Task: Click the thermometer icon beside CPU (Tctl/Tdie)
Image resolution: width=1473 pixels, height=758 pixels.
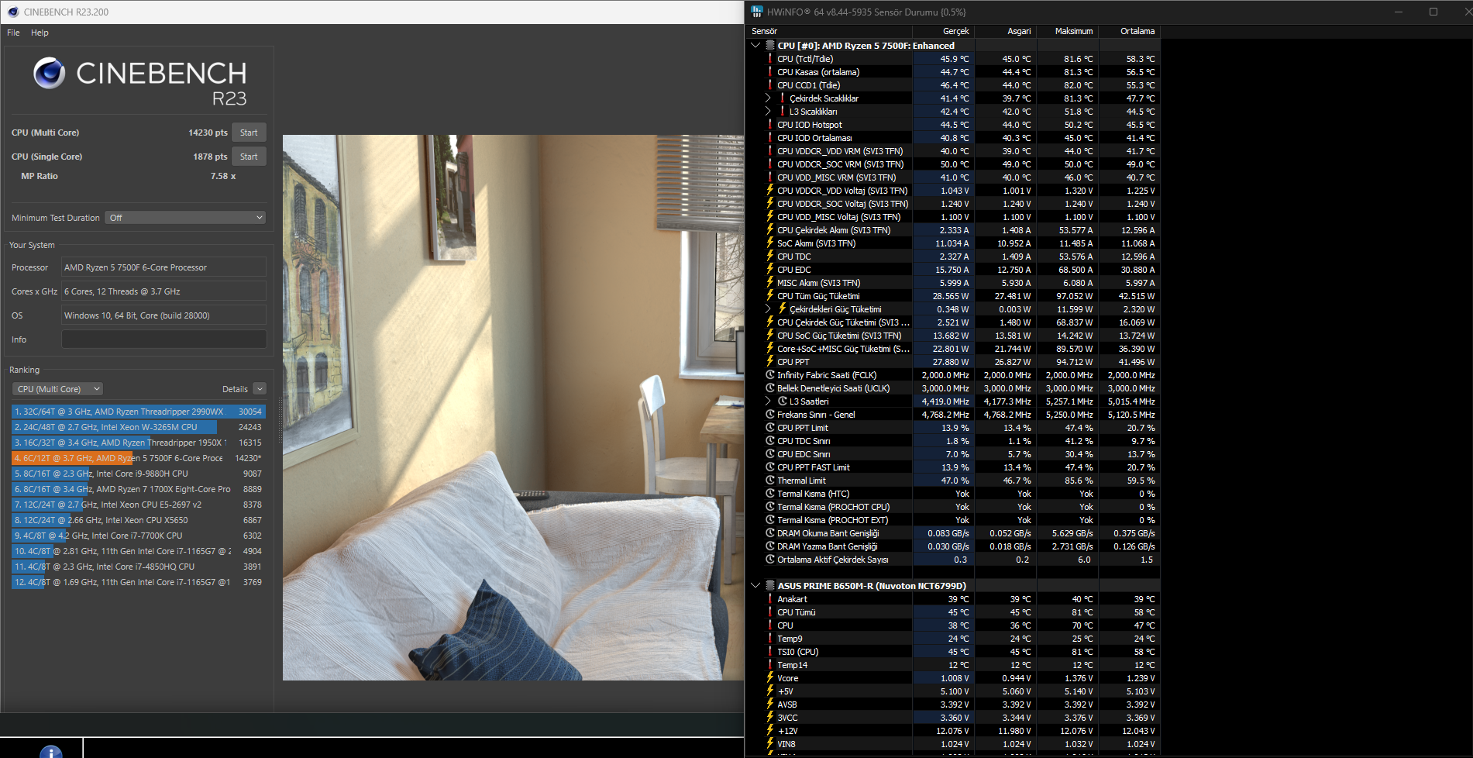Action: click(770, 59)
